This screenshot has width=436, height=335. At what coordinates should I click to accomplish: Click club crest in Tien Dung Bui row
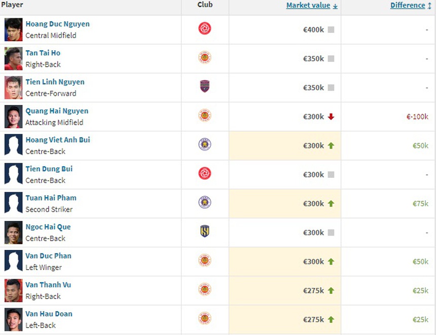point(205,174)
